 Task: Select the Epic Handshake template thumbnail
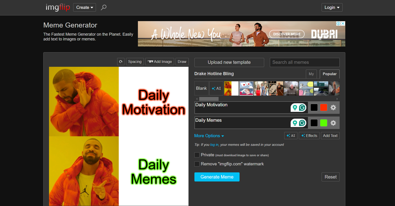pos(334,88)
